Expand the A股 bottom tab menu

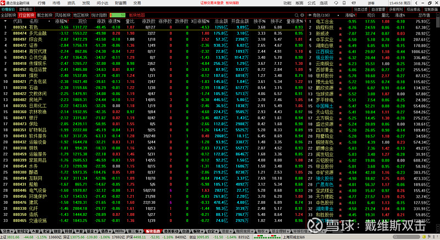pos(35,231)
